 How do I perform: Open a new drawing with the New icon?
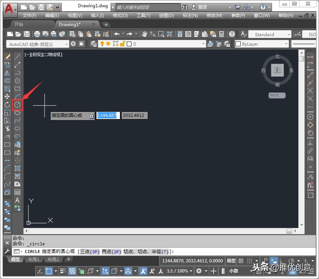tap(10, 34)
